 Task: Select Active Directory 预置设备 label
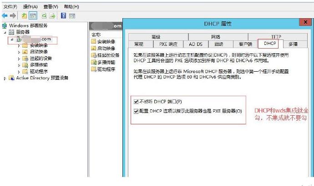pyautogui.click(x=42, y=78)
